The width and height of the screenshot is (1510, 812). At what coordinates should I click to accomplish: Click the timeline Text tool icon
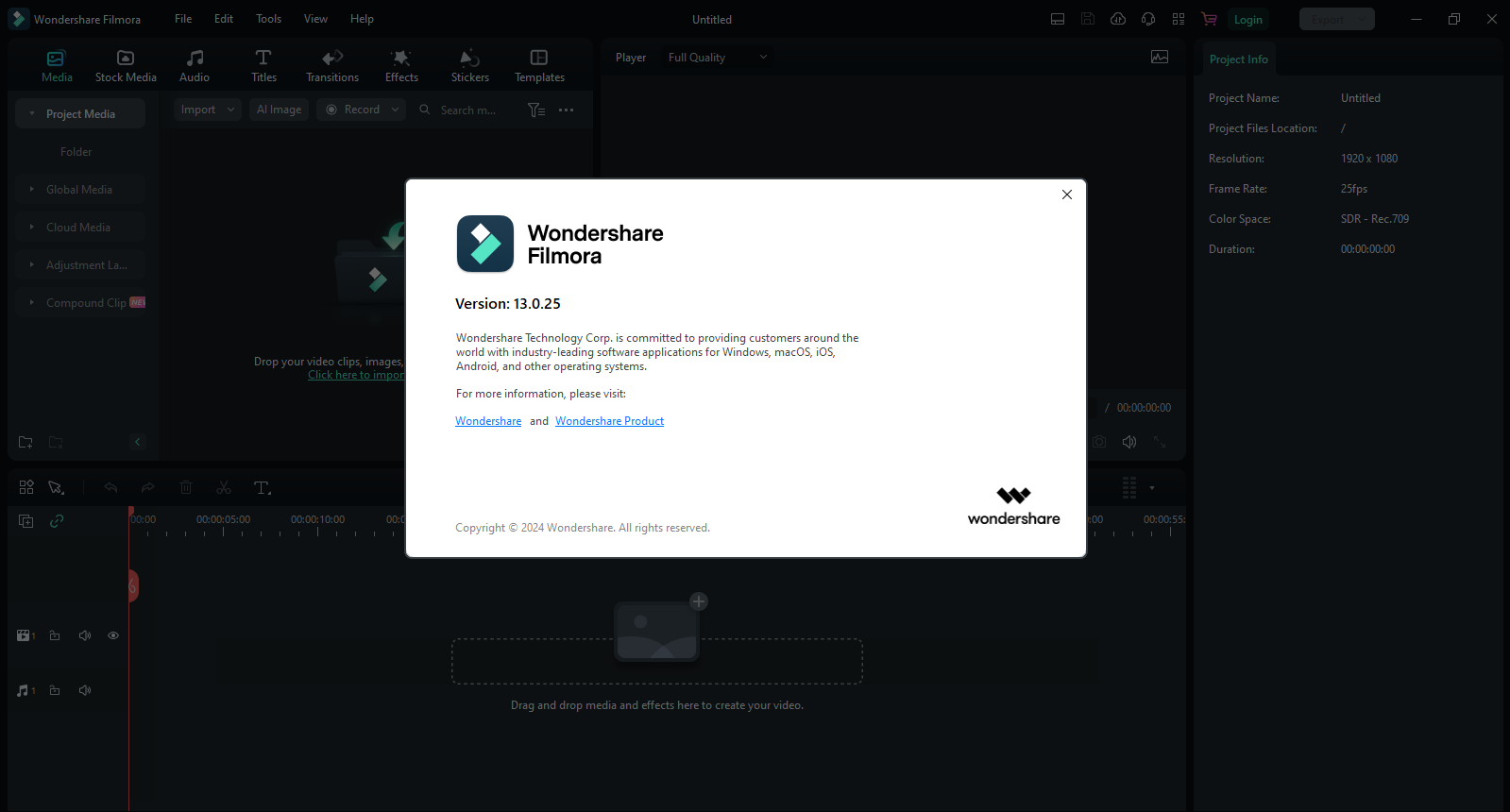tap(263, 487)
